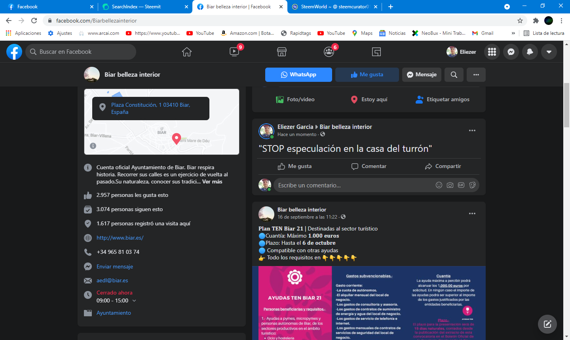570x340 pixels.
Task: Switch to the first Facebook tab
Action: 50,7
